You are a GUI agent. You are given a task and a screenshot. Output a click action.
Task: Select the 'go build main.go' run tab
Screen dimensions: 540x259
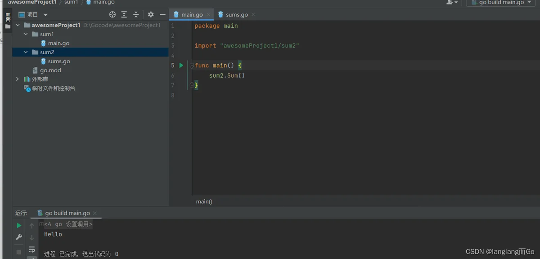67,213
